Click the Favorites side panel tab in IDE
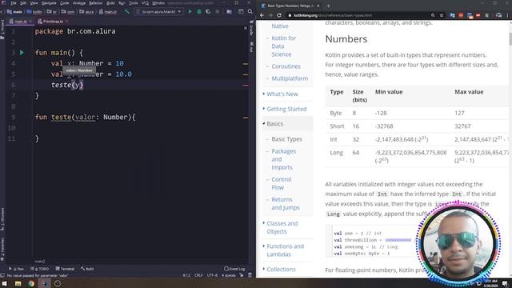This screenshot has width=512, height=288. (x=2, y=249)
